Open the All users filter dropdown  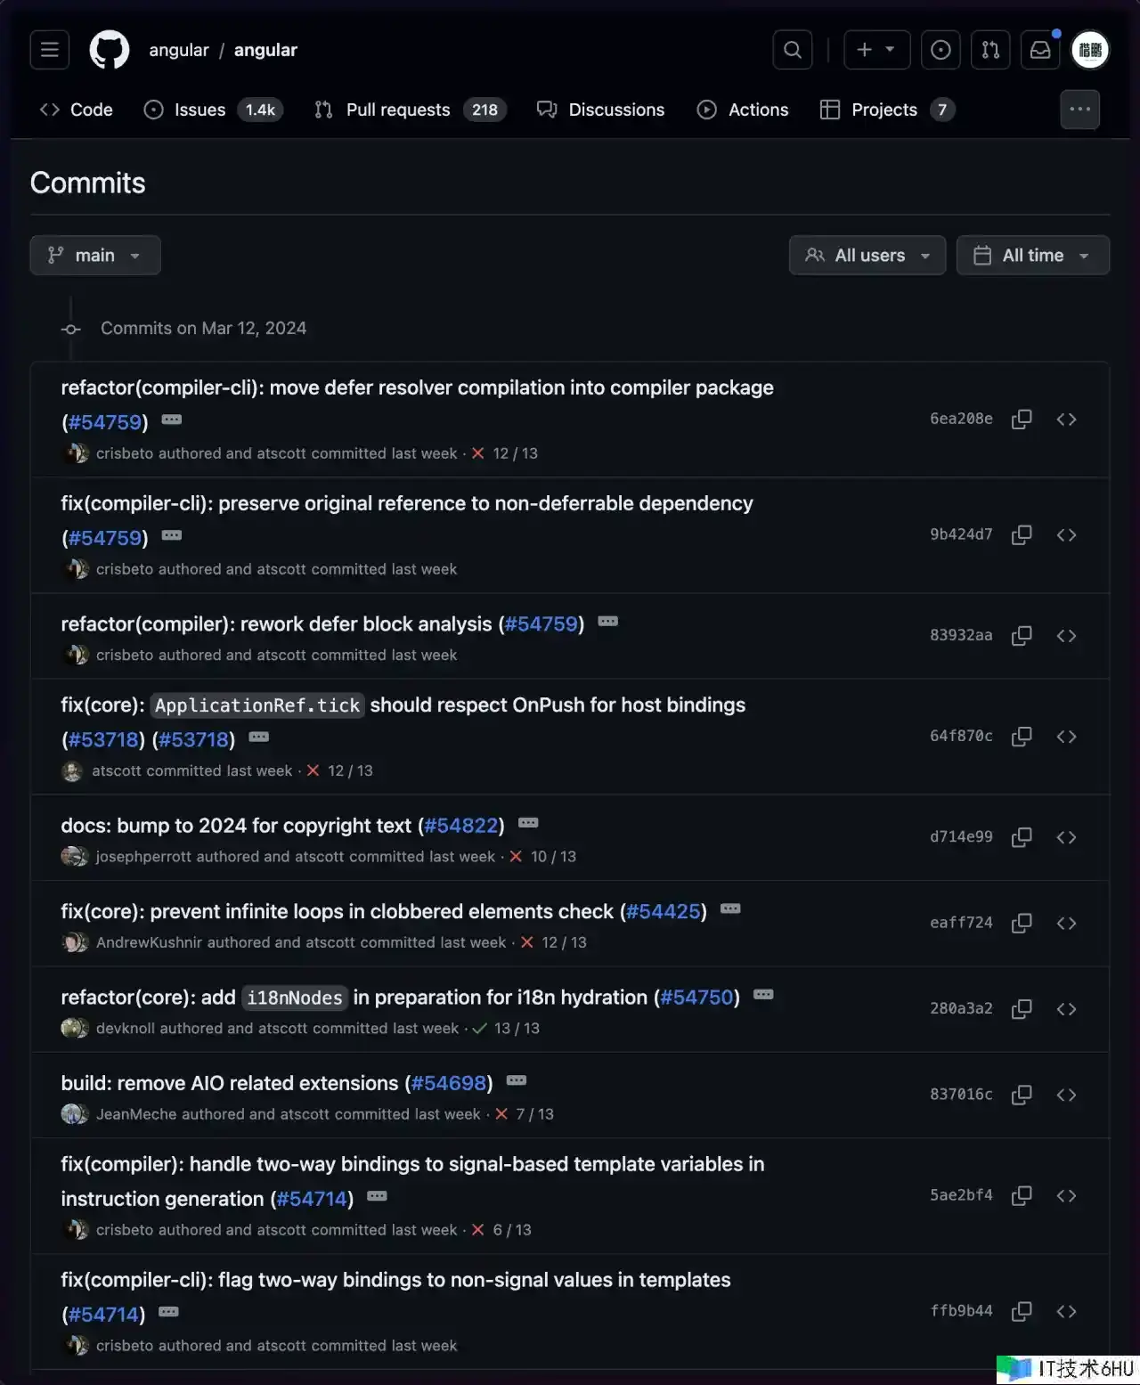867,256
